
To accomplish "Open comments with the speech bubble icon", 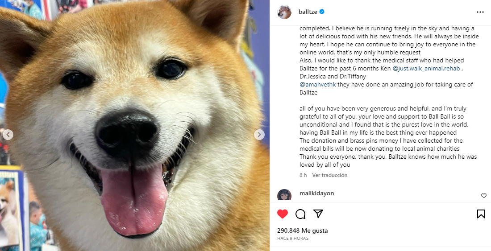I will pyautogui.click(x=300, y=214).
